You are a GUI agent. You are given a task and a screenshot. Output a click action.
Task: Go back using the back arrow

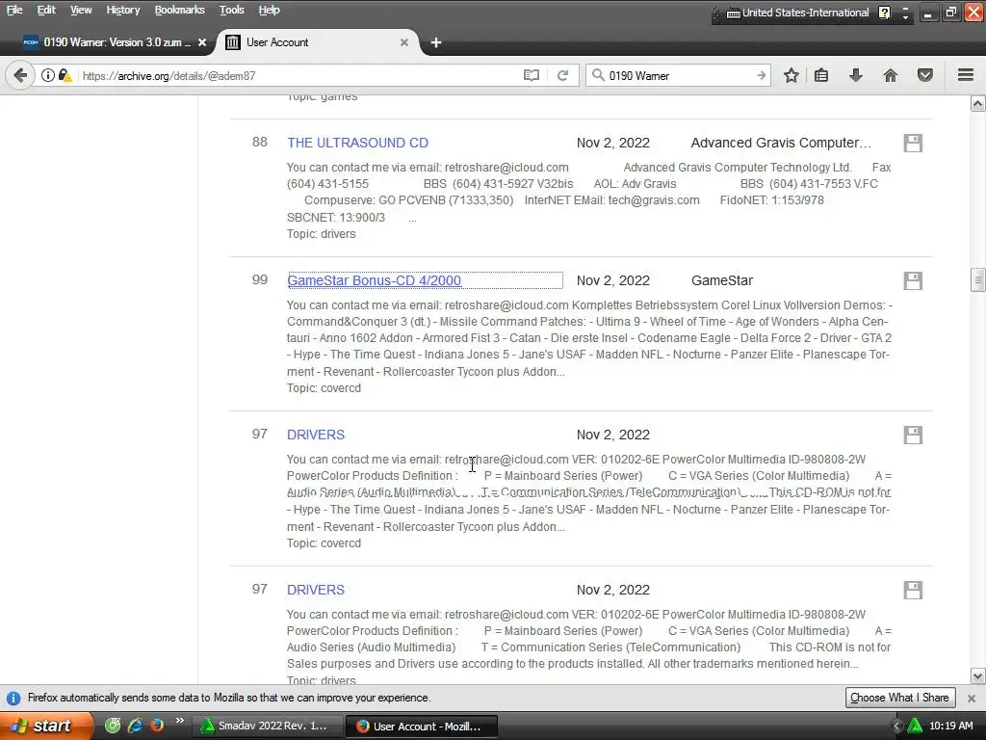(x=20, y=75)
